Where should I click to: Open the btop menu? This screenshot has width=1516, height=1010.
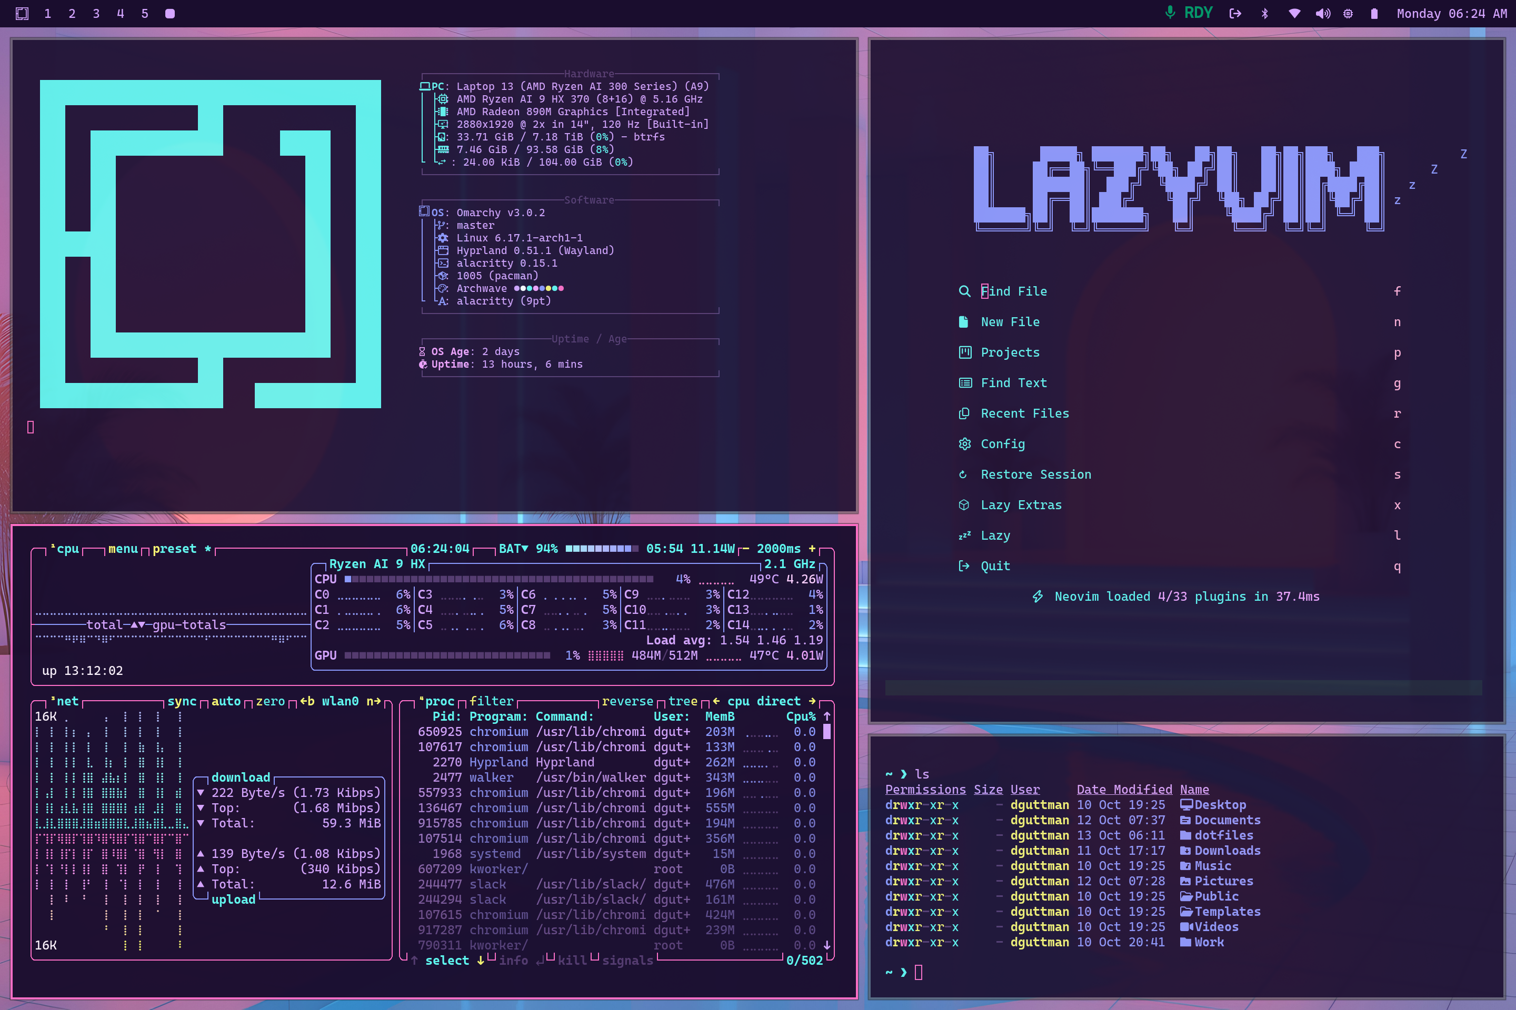click(123, 549)
